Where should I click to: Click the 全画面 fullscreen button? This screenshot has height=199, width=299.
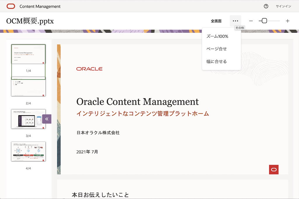pyautogui.click(x=216, y=21)
